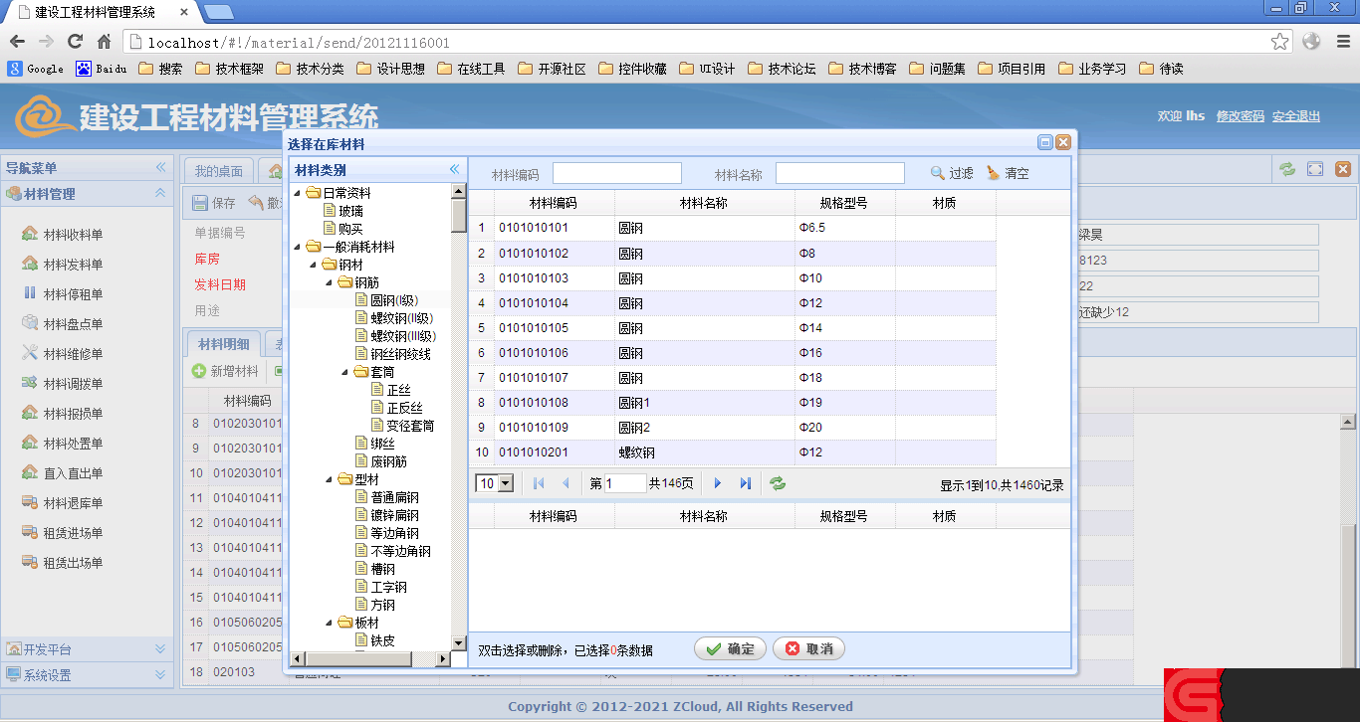Click the page number input box
1360x722 pixels.
(626, 483)
